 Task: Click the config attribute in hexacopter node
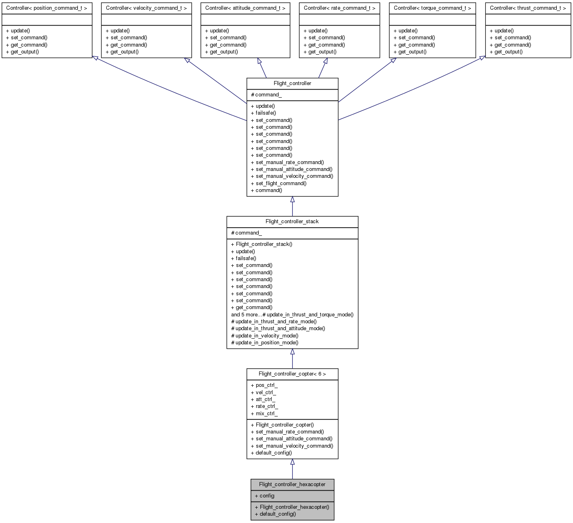click(x=265, y=496)
